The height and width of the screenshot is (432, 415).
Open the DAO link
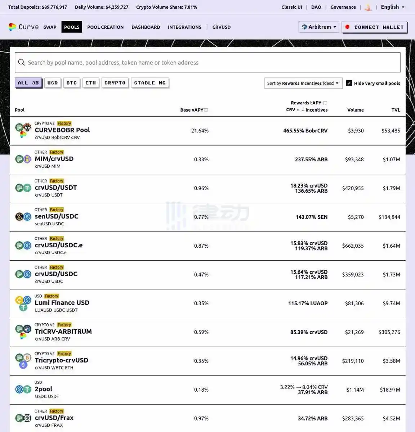click(x=316, y=7)
